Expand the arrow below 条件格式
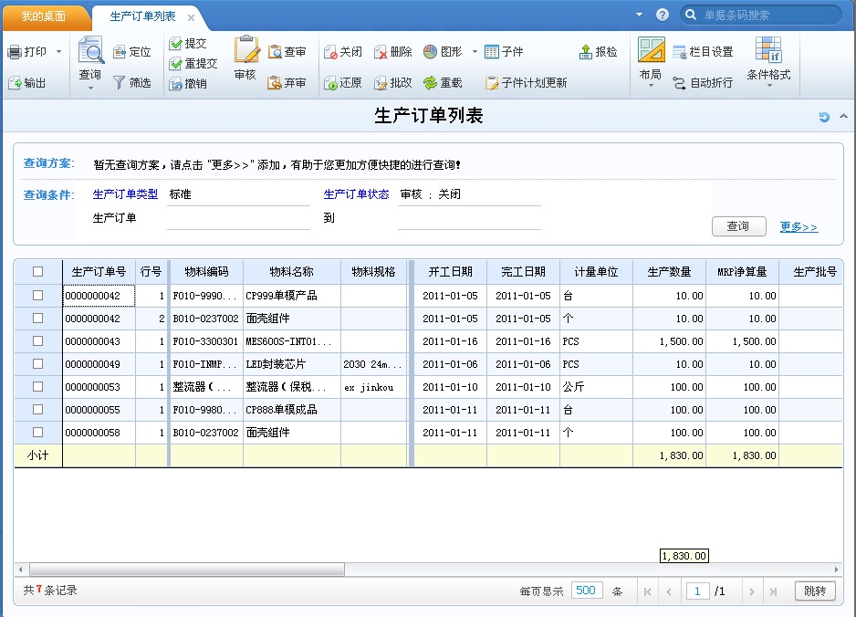This screenshot has height=617, width=856. pos(769,86)
